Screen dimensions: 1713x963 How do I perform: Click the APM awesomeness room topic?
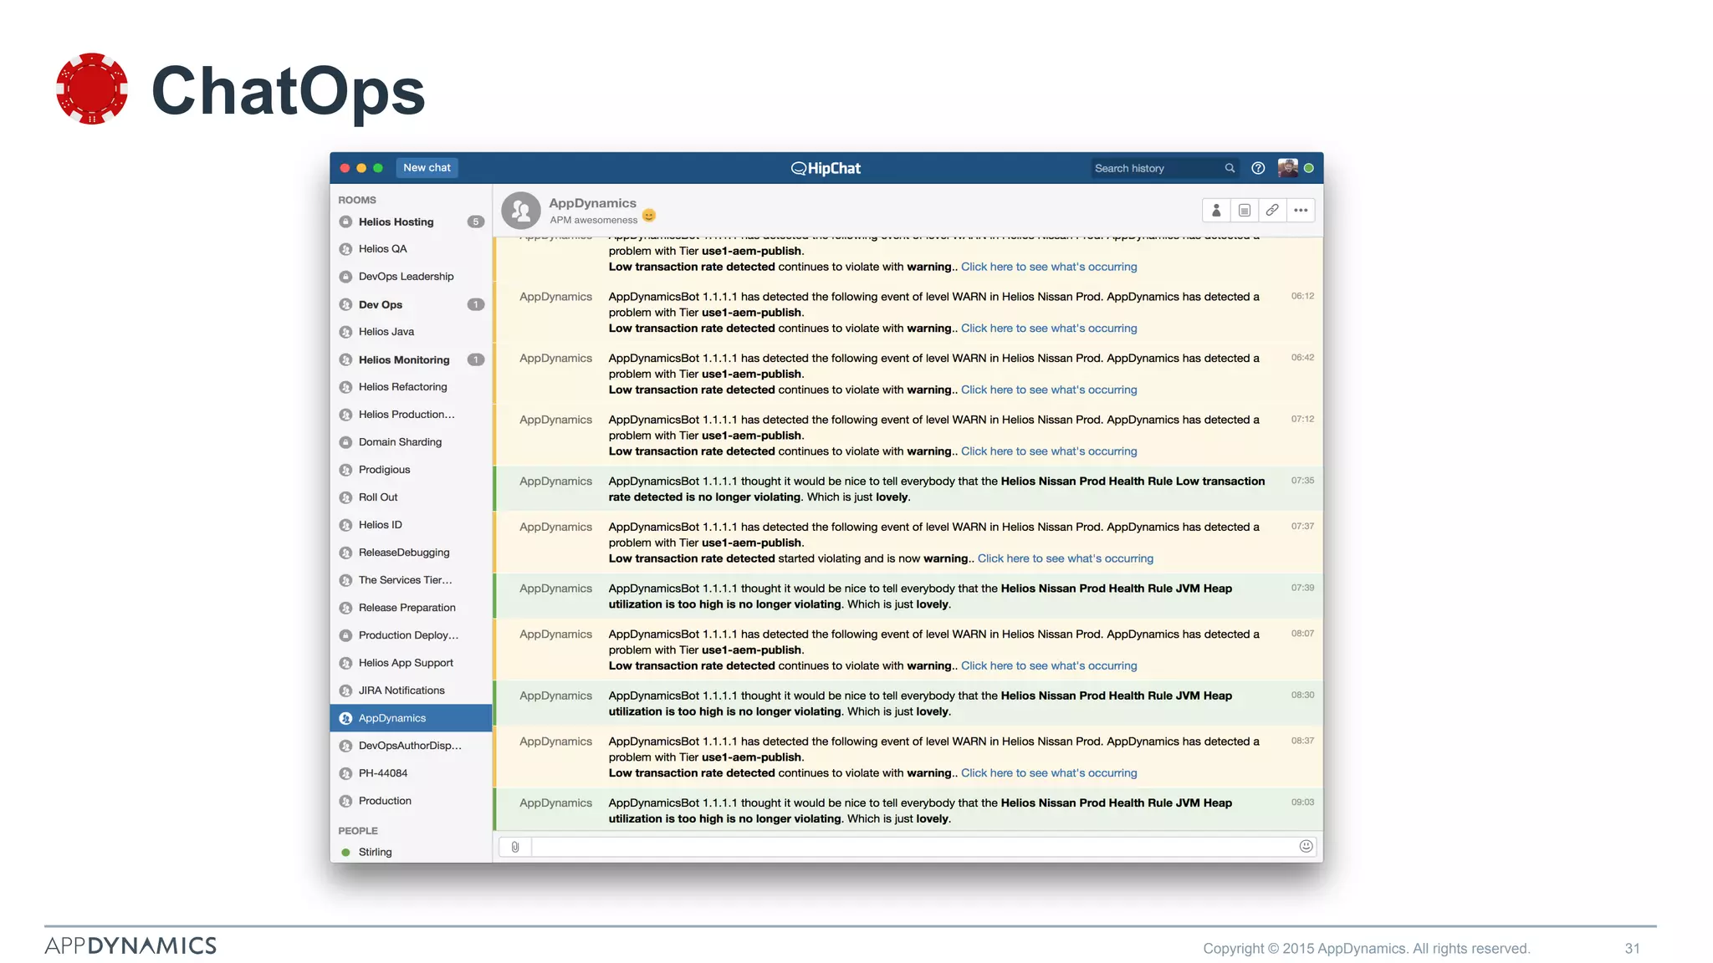[x=593, y=221]
